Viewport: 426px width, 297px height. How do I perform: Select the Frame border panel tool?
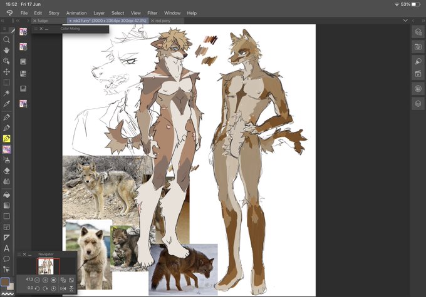point(6,227)
